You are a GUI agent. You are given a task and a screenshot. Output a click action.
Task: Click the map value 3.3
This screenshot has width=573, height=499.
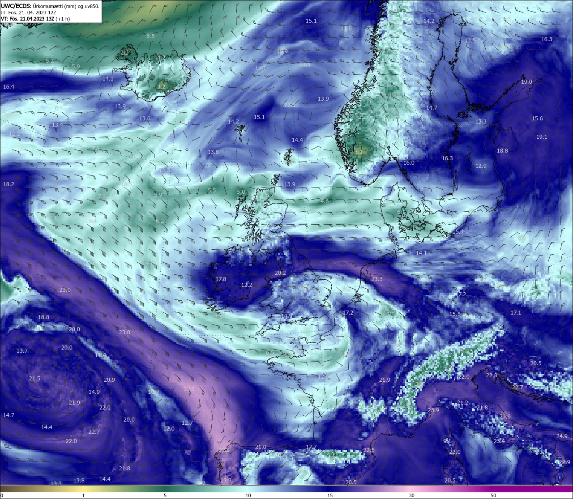pos(124,52)
